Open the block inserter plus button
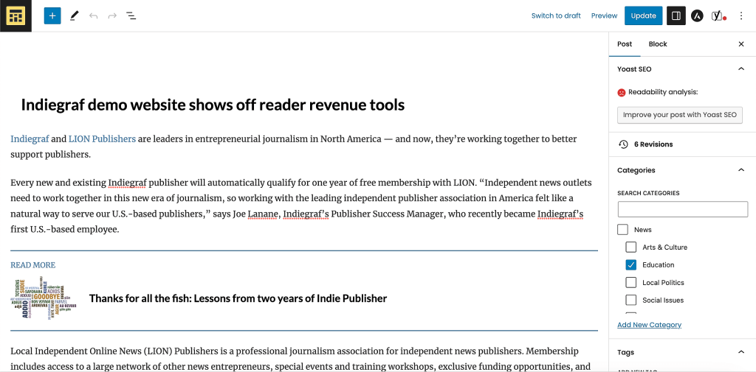 52,15
